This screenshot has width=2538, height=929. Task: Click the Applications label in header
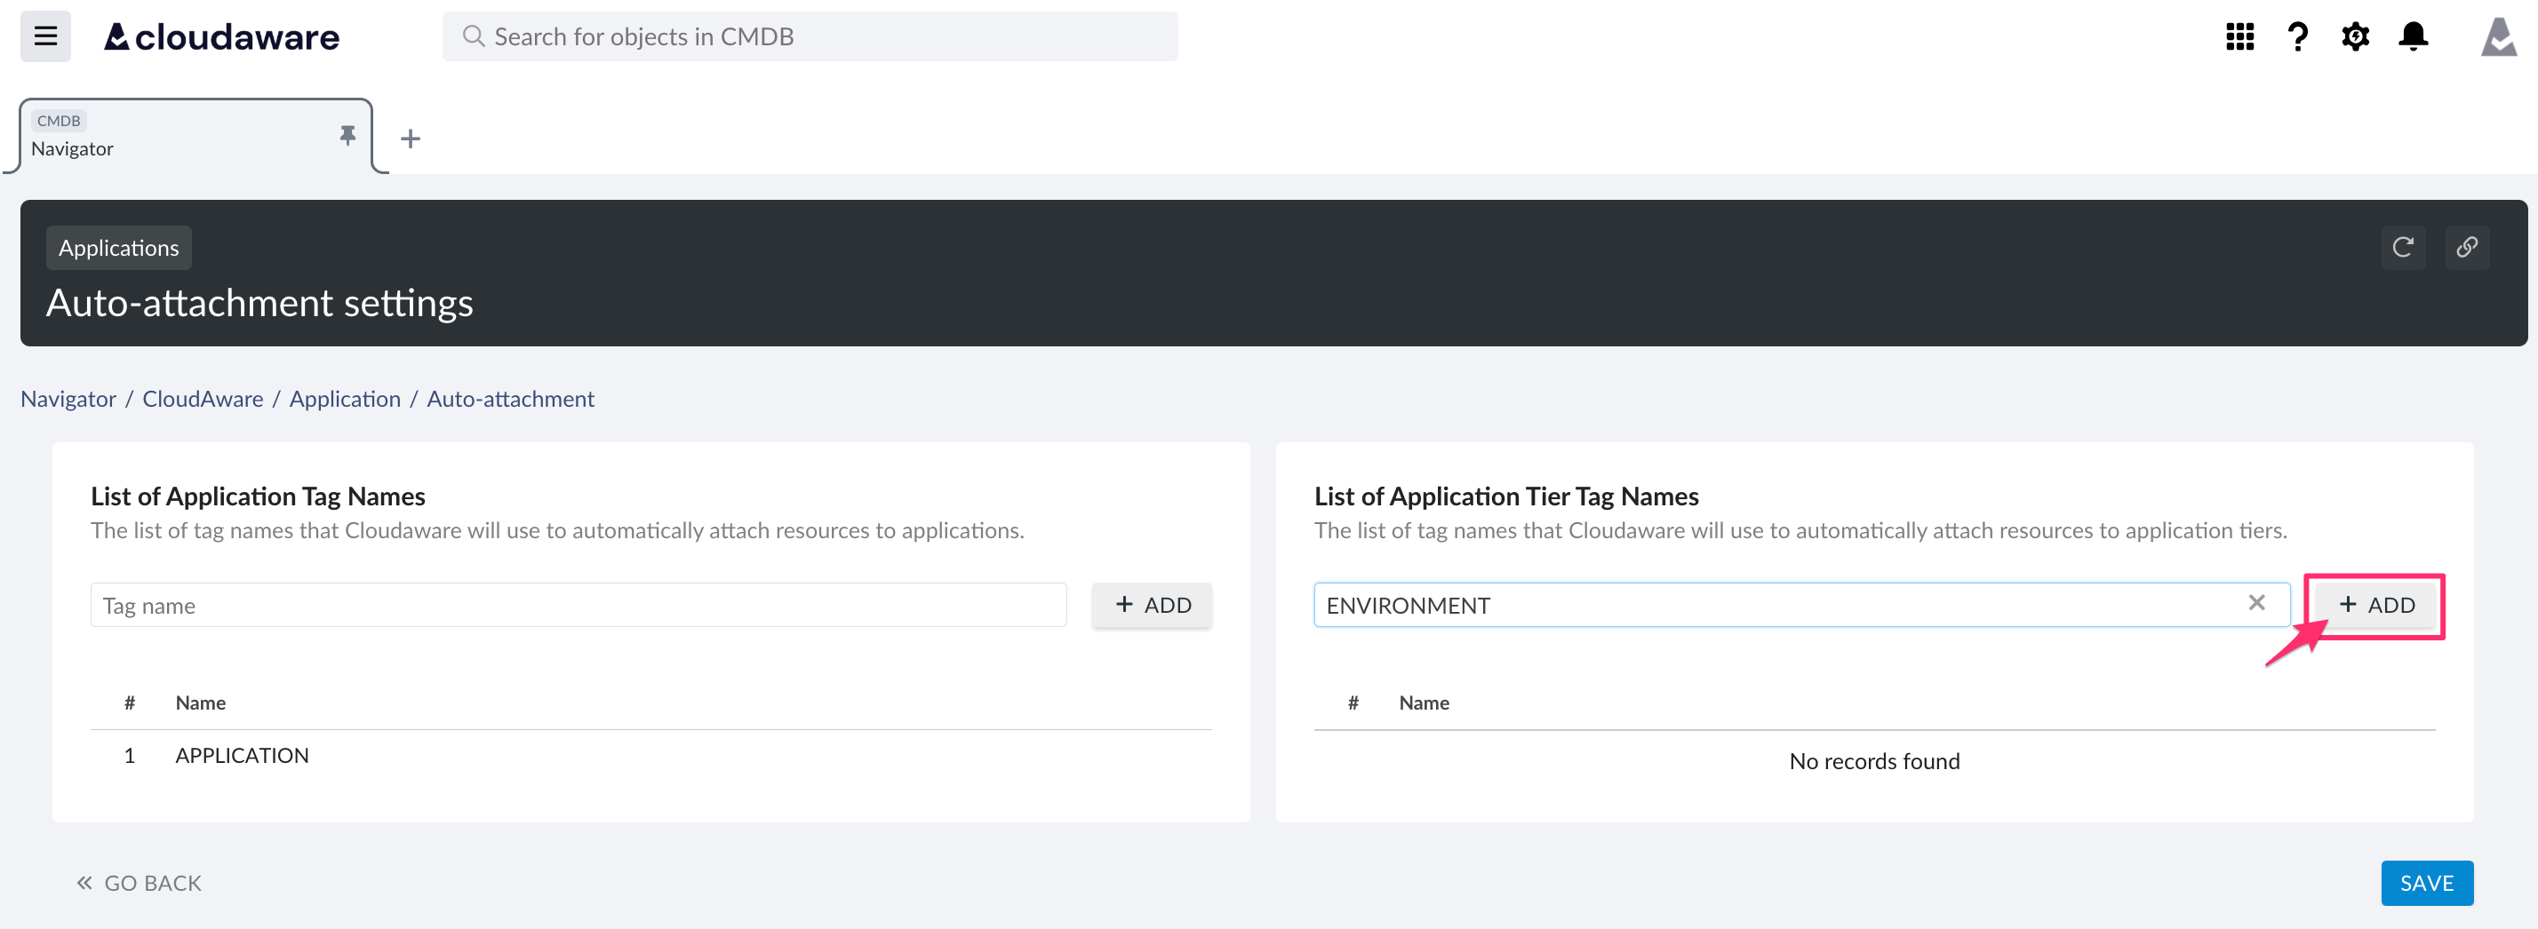[118, 249]
